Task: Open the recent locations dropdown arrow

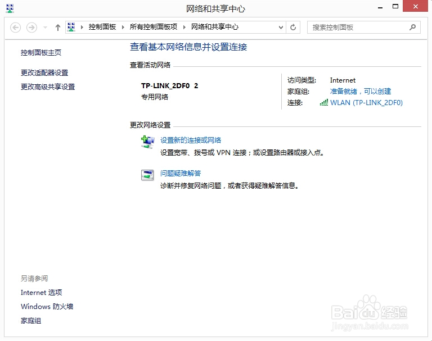Action: pyautogui.click(x=45, y=28)
